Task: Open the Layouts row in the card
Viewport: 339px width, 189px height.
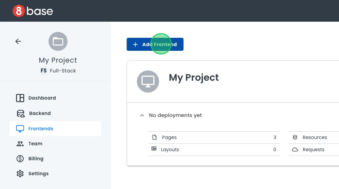Action: [214, 150]
